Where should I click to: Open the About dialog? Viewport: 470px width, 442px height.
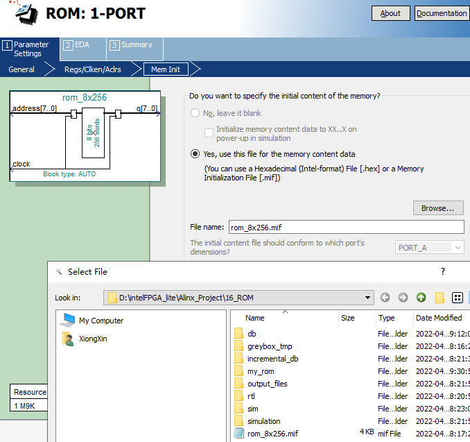[390, 13]
